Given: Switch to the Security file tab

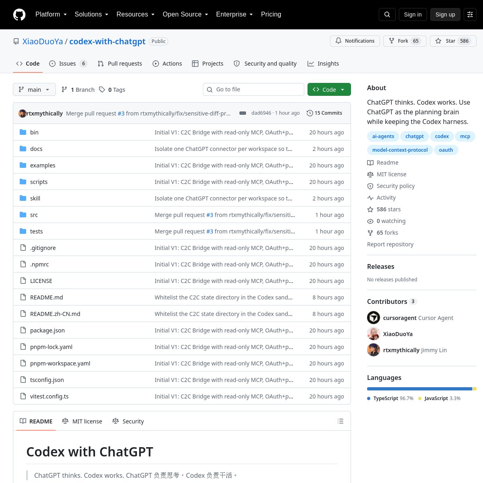Looking at the screenshot, I should (128, 421).
